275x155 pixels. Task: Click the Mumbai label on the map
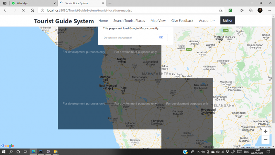(x=105, y=78)
